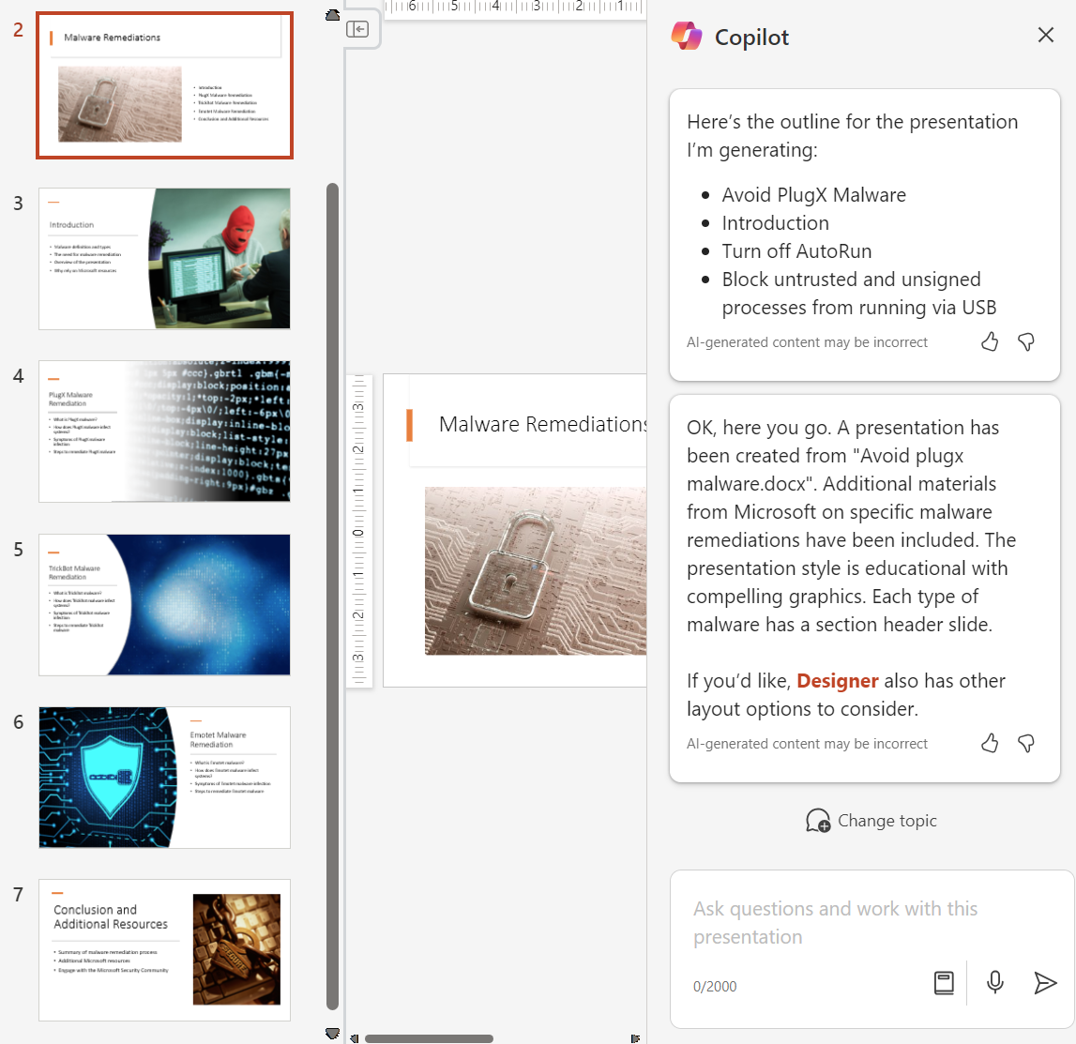Image resolution: width=1076 pixels, height=1044 pixels.
Task: Thumbs down the presentation-created response
Action: coord(1025,743)
